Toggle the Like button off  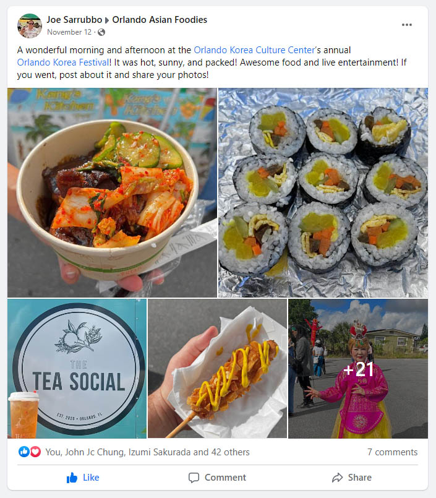pos(83,478)
